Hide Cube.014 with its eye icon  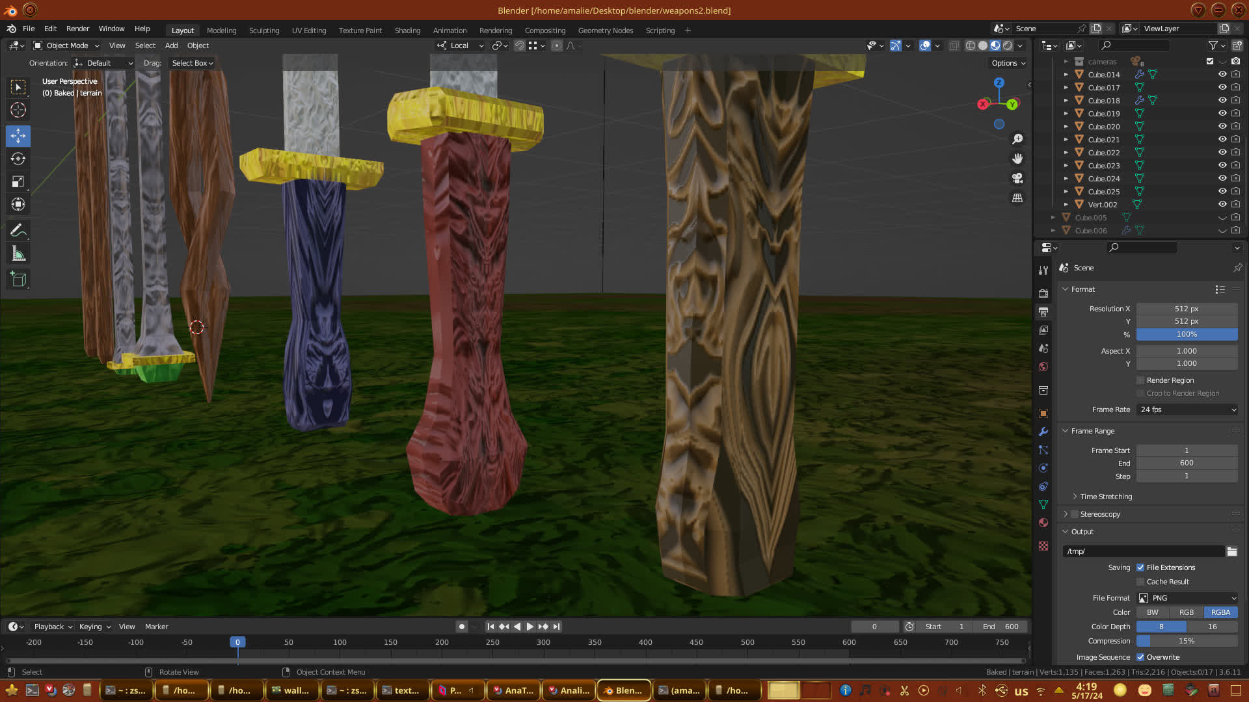pos(1222,74)
